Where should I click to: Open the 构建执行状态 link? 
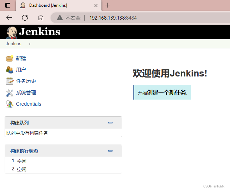[24, 151]
